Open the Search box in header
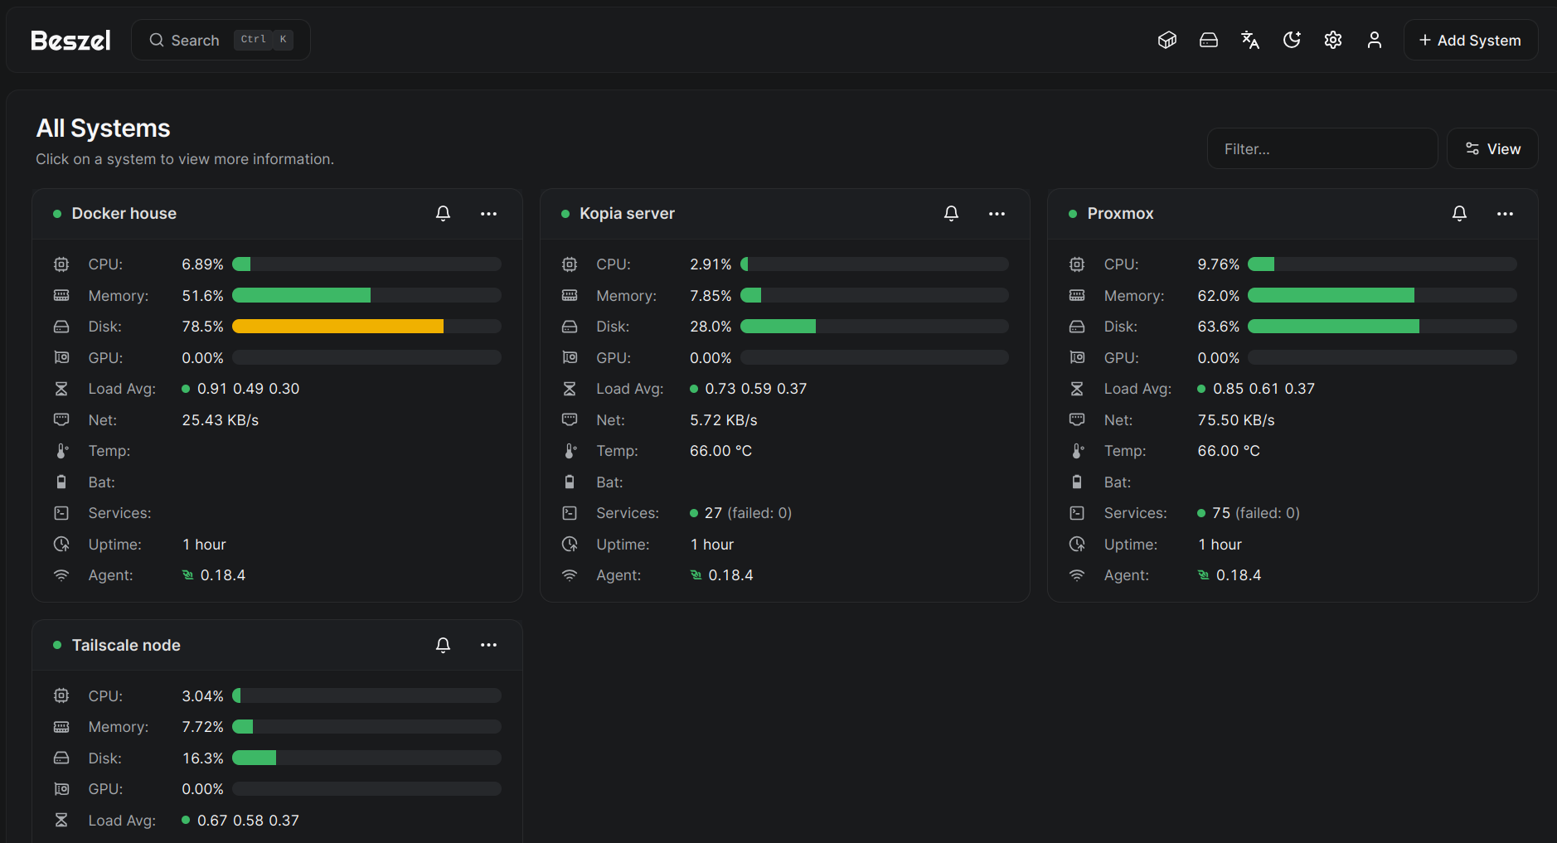Image resolution: width=1557 pixels, height=843 pixels. tap(221, 41)
